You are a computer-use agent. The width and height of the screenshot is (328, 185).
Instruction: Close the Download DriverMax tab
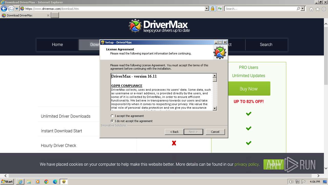[x=48, y=15]
